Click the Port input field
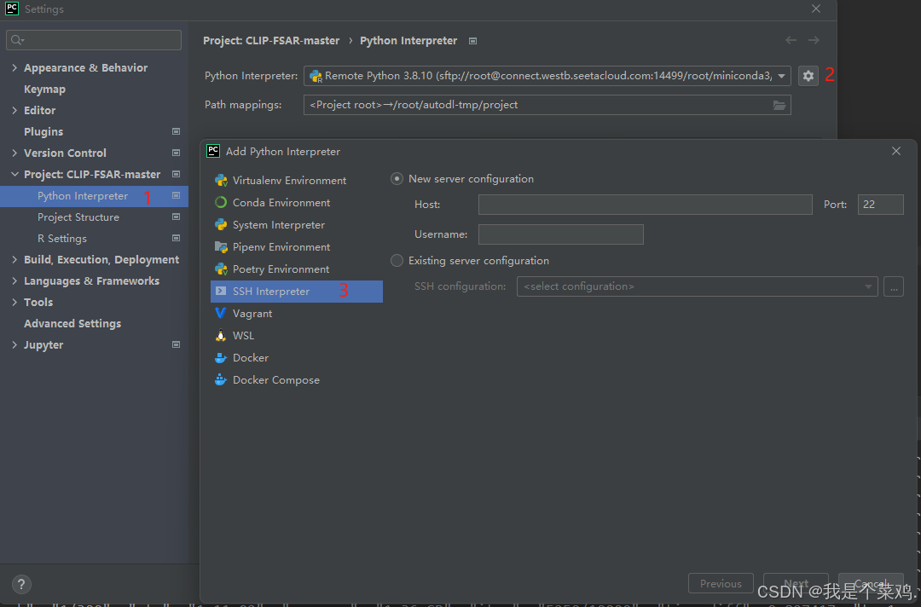 click(x=880, y=205)
